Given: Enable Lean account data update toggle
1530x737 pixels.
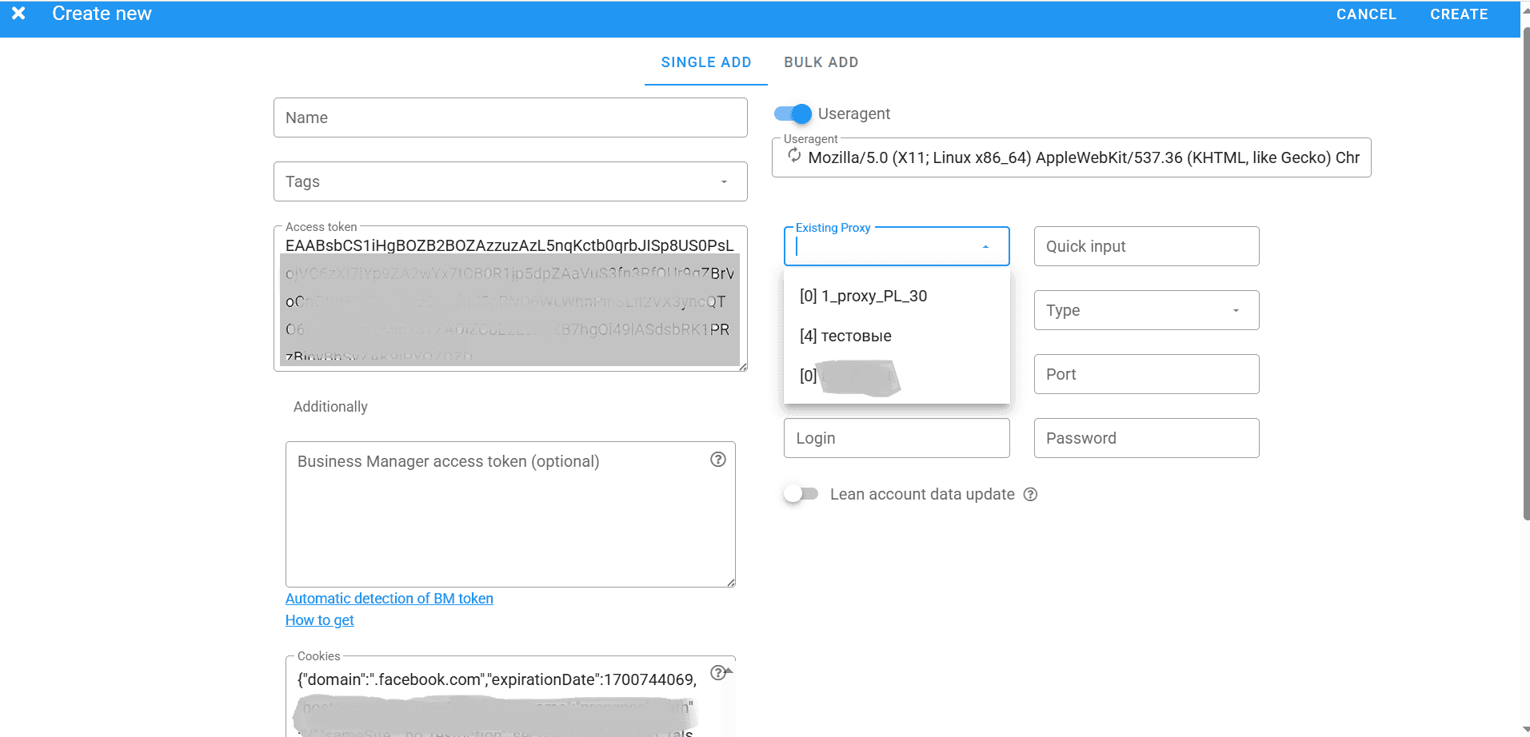Looking at the screenshot, I should [x=801, y=494].
